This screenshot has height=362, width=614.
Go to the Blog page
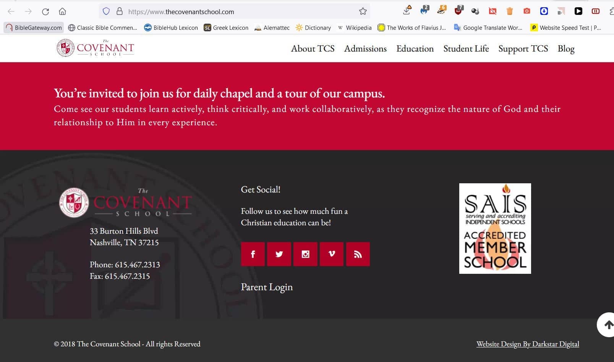pyautogui.click(x=566, y=48)
